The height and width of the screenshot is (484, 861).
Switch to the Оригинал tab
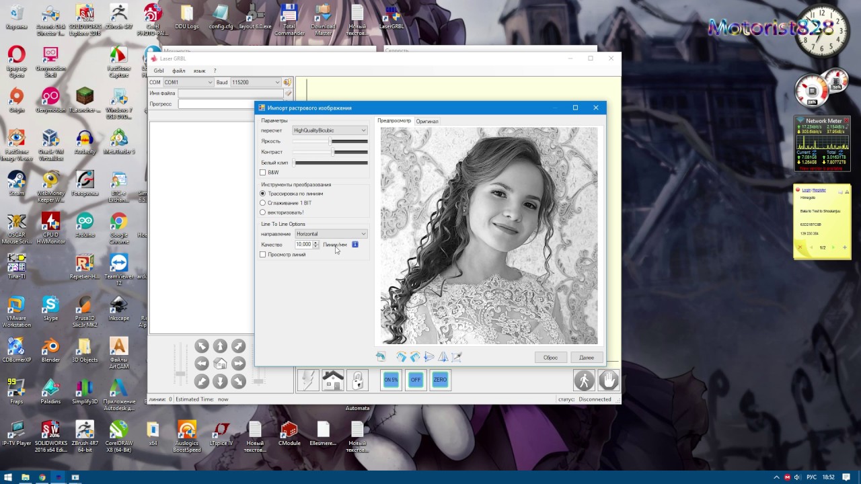427,121
